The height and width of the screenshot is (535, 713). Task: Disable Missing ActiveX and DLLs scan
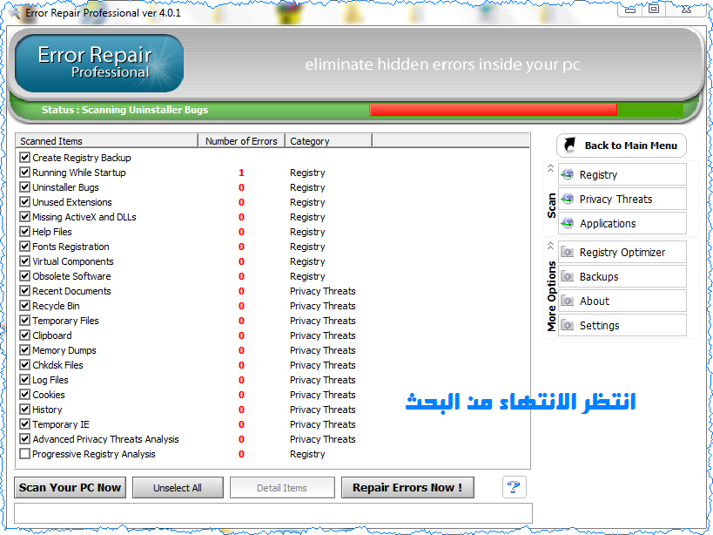click(x=25, y=217)
